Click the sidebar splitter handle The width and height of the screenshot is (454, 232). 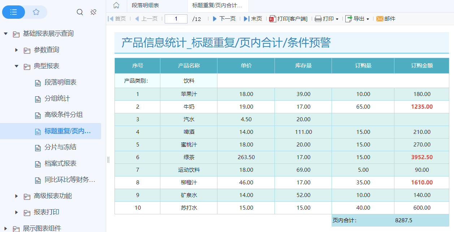click(108, 160)
